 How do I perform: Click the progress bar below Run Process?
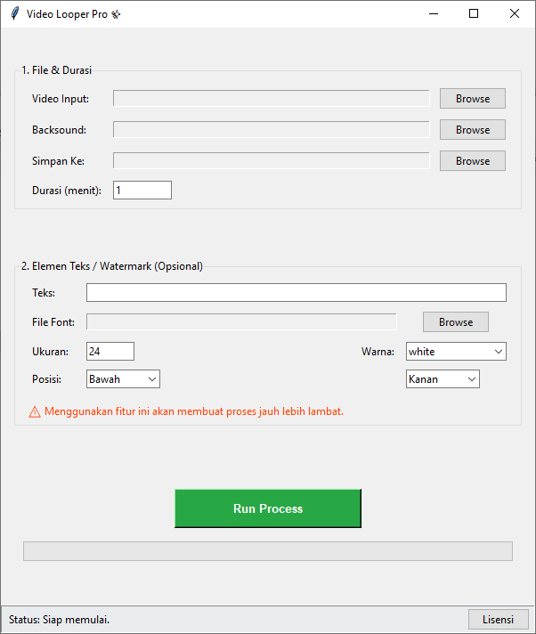coord(267,551)
